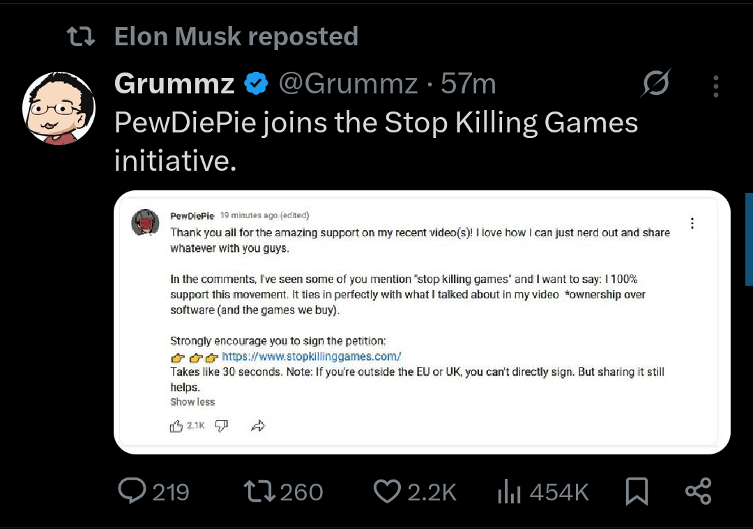Open the Elon Musk reposted label

pyautogui.click(x=236, y=36)
